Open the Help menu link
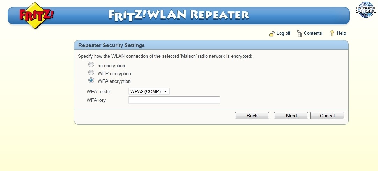Image resolution: width=378 pixels, height=171 pixels. [x=341, y=33]
